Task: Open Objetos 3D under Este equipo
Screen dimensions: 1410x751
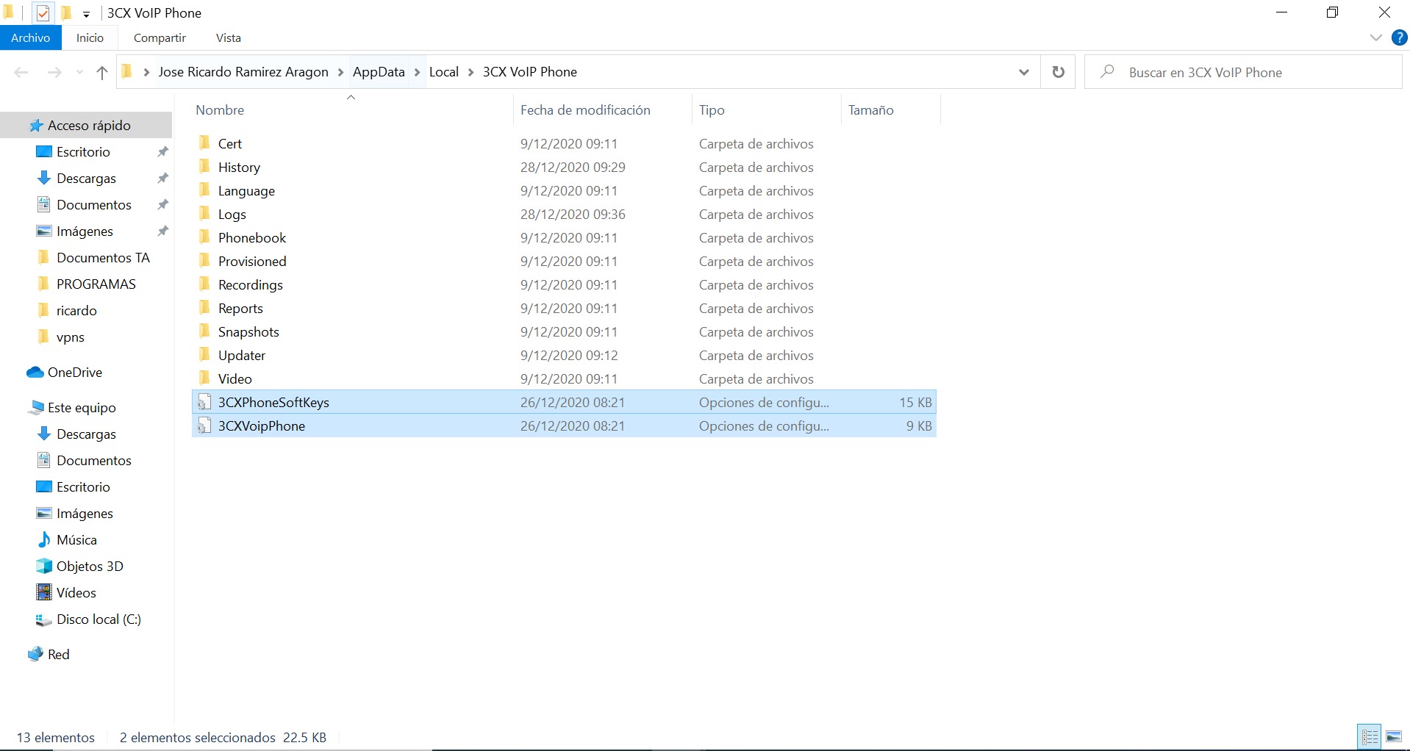Action: [90, 567]
